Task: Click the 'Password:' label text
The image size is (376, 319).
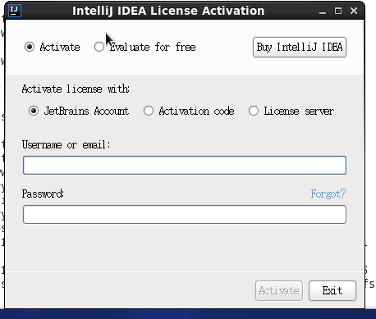Action: [x=43, y=194]
